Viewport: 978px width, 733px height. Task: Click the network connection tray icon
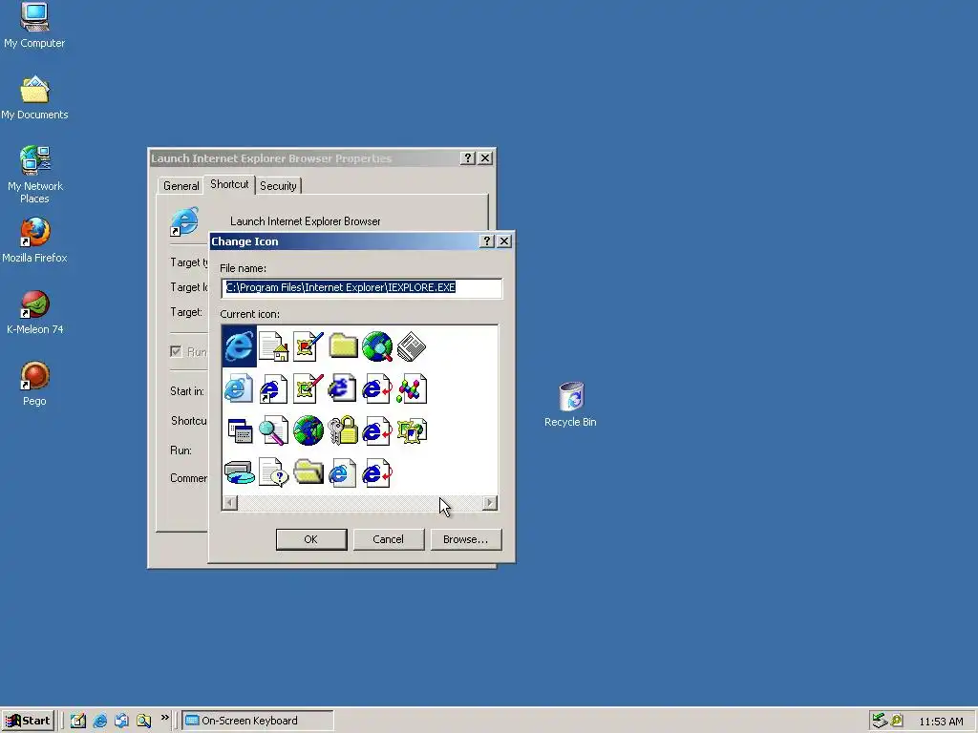(x=880, y=721)
